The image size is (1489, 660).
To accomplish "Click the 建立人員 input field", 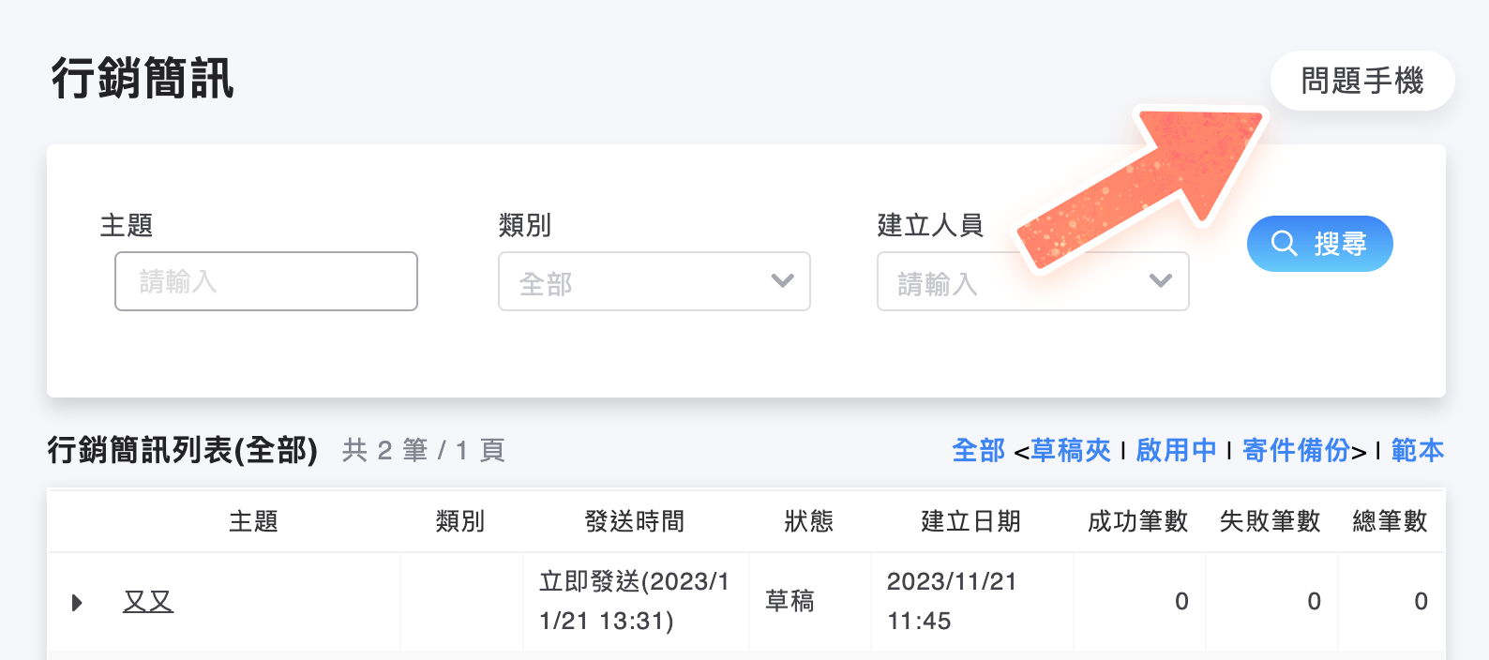I will click(994, 281).
